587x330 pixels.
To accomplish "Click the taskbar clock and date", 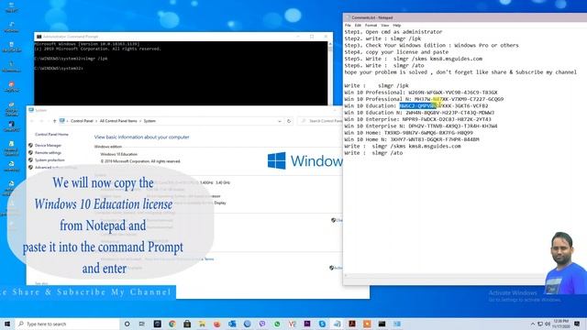I will [560, 324].
